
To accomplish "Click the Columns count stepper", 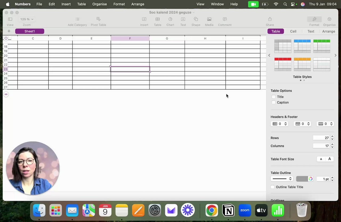I will (332, 146).
